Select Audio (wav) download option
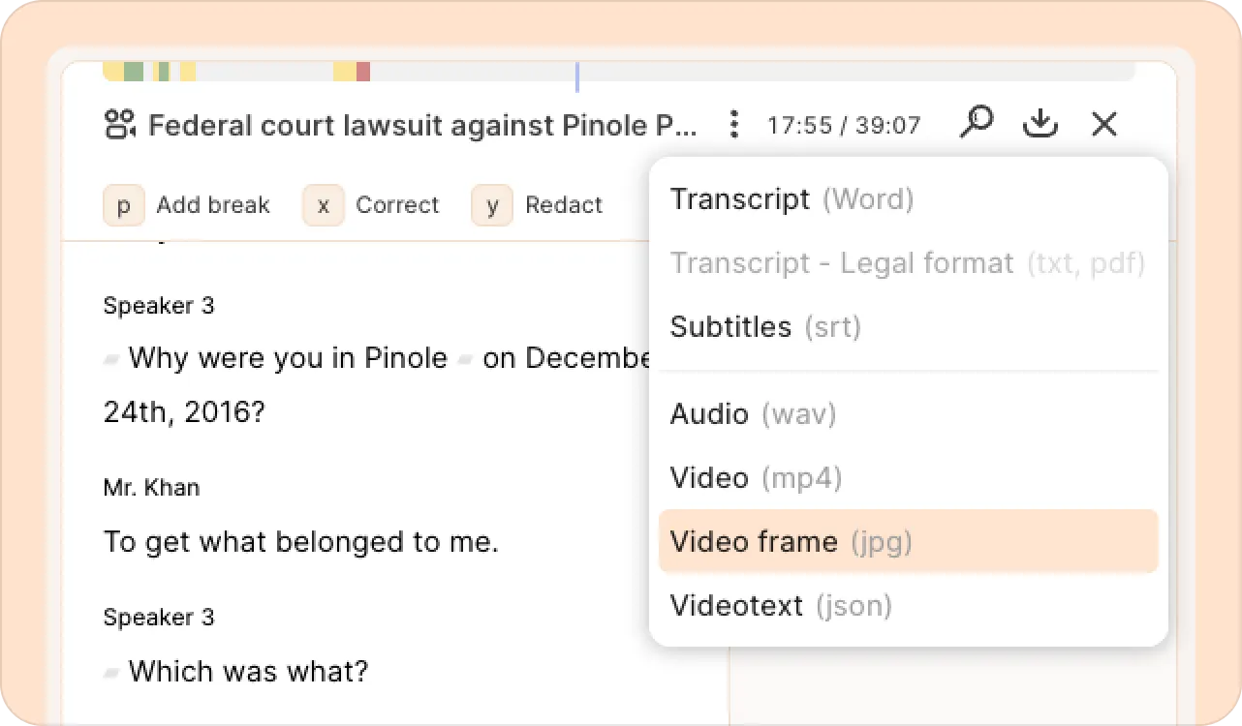Image resolution: width=1242 pixels, height=726 pixels. pos(909,414)
